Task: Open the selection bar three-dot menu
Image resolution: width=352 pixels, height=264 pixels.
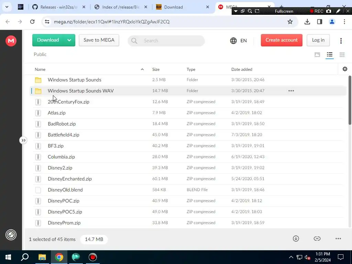Action: click(338, 239)
